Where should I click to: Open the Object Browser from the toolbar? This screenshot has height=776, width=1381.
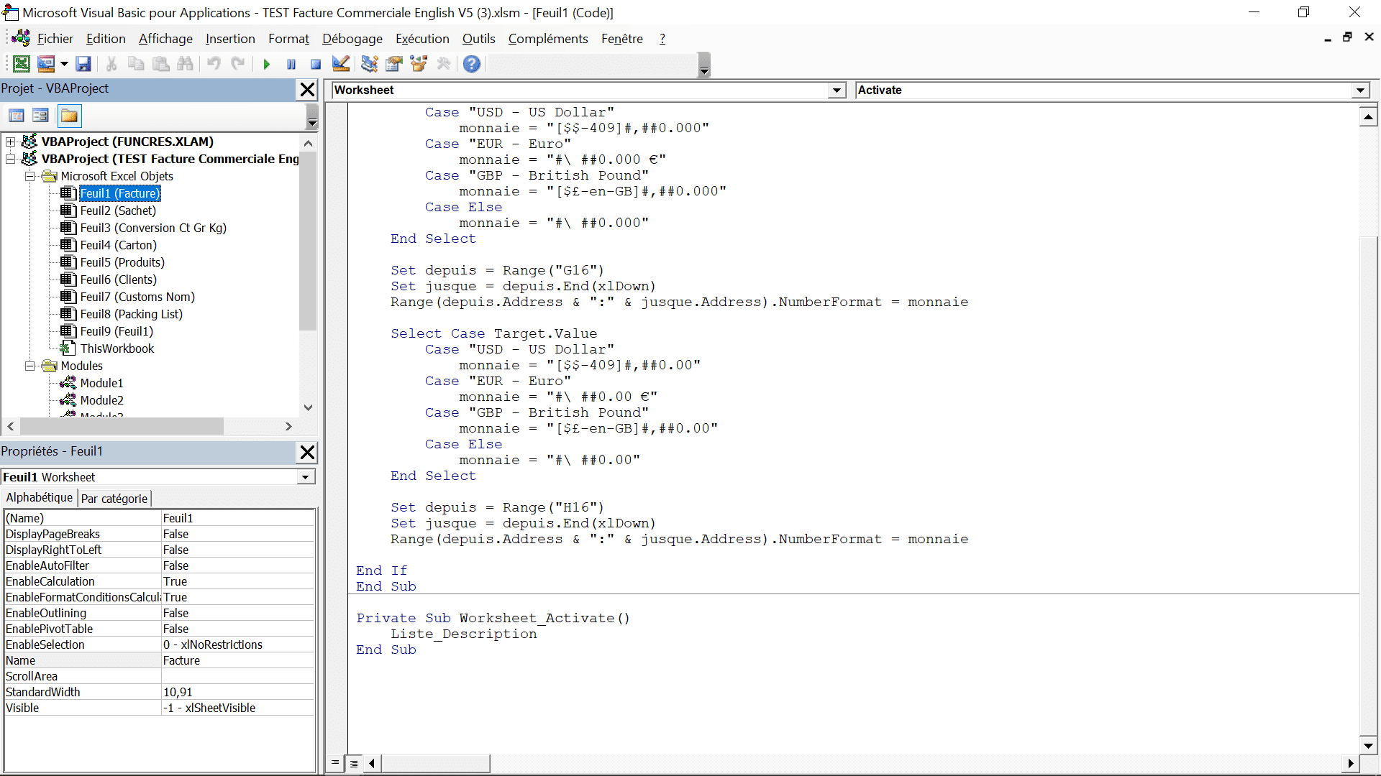click(419, 64)
